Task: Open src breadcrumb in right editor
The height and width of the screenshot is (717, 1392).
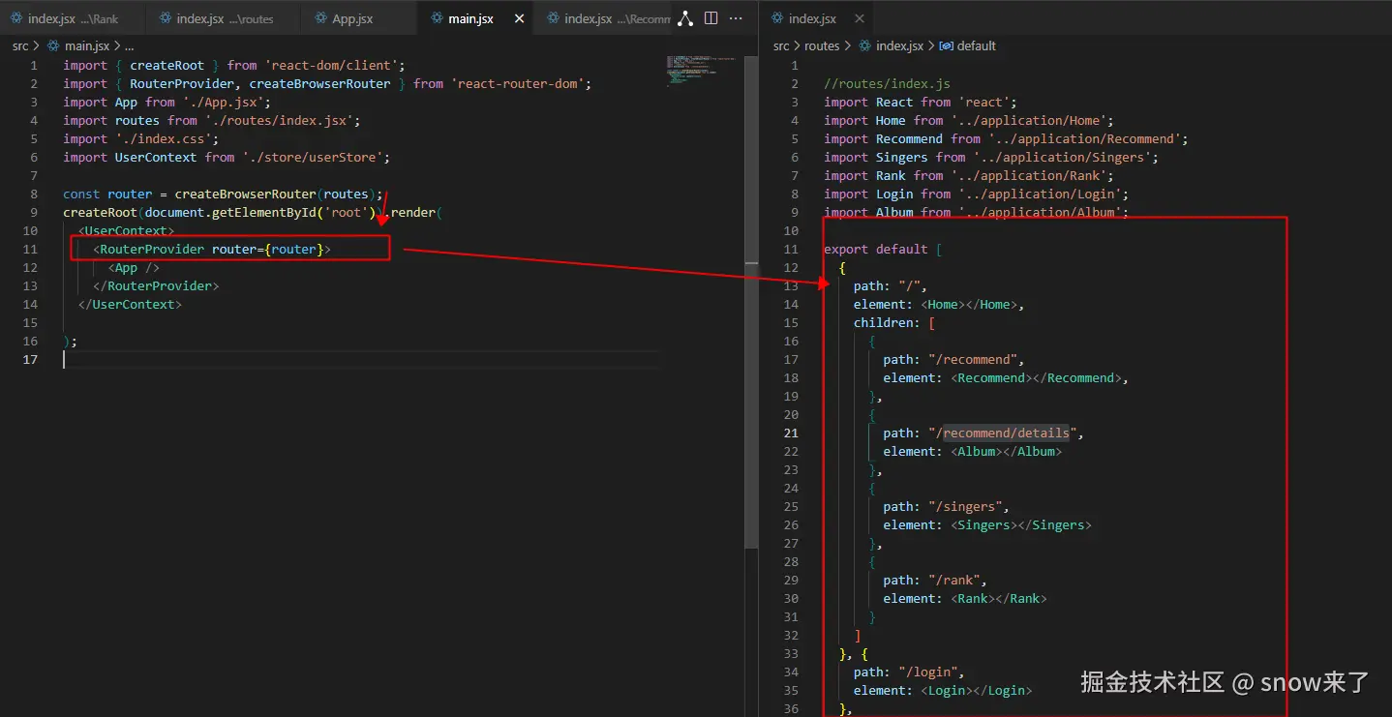Action: click(x=781, y=45)
